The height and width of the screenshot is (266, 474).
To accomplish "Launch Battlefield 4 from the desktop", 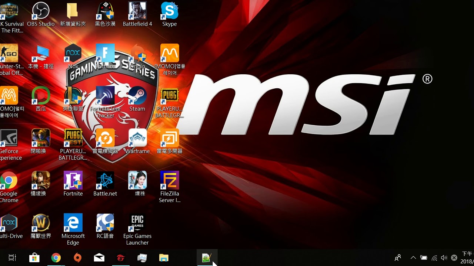I will [x=137, y=14].
